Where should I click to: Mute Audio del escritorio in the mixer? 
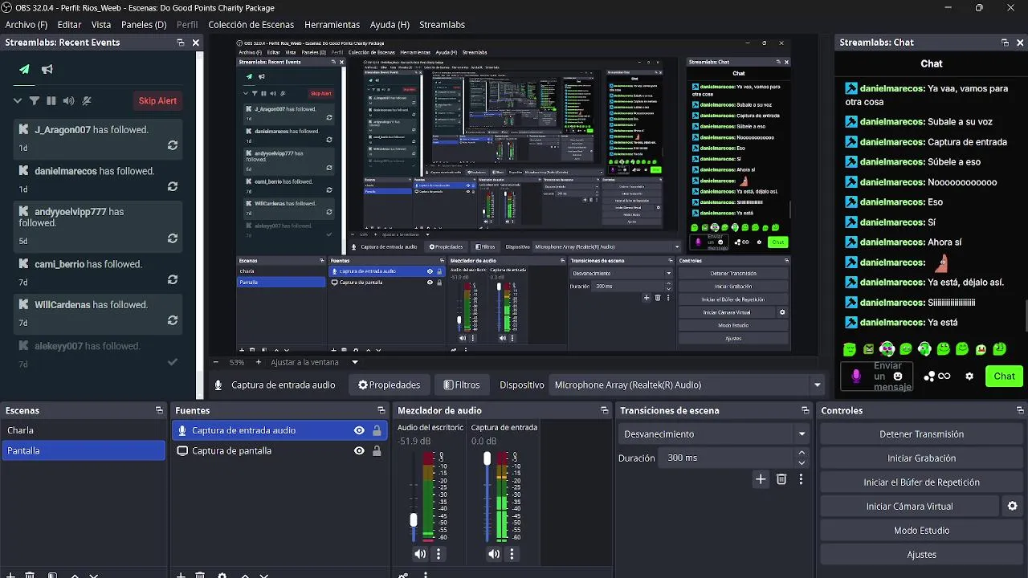pyautogui.click(x=420, y=554)
